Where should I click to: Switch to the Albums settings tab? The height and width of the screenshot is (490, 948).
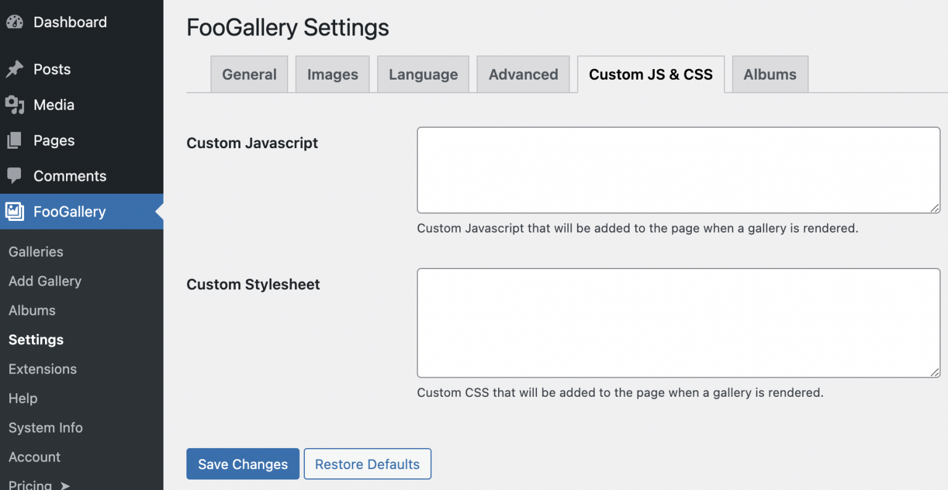tap(770, 75)
